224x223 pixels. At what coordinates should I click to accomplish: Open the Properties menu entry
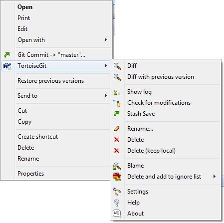click(31, 174)
